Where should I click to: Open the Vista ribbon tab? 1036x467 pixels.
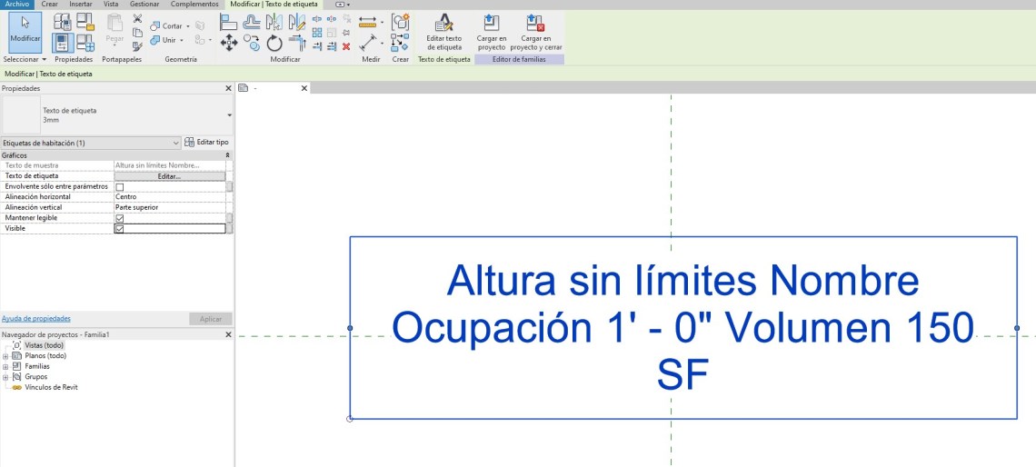110,5
